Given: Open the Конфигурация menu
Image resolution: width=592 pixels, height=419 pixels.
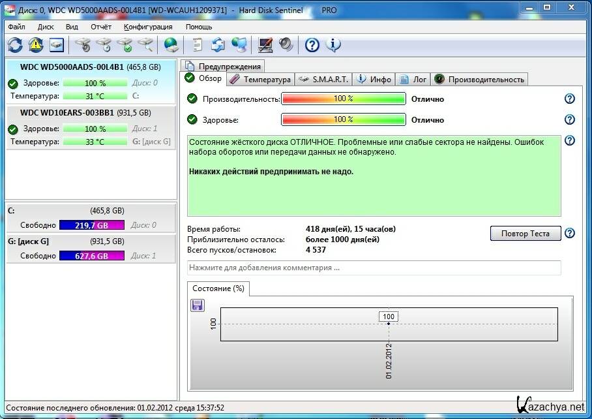Looking at the screenshot, I should point(148,27).
